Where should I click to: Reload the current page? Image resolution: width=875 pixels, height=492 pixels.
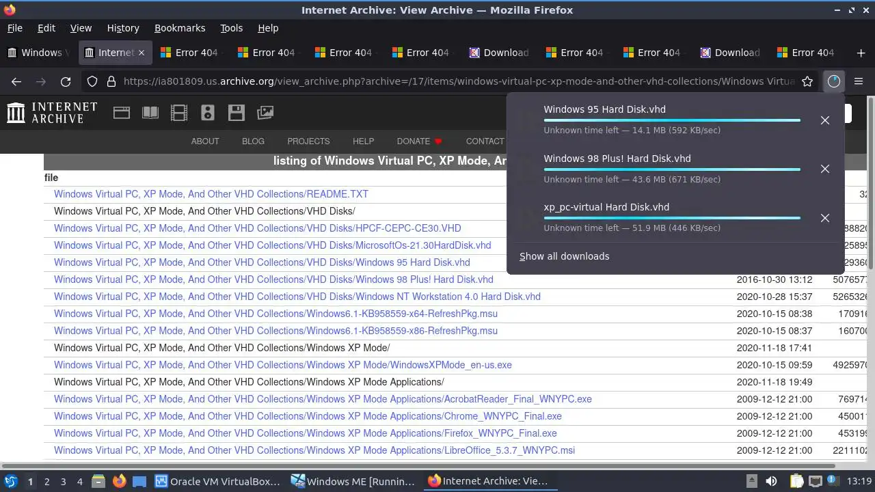click(x=66, y=81)
